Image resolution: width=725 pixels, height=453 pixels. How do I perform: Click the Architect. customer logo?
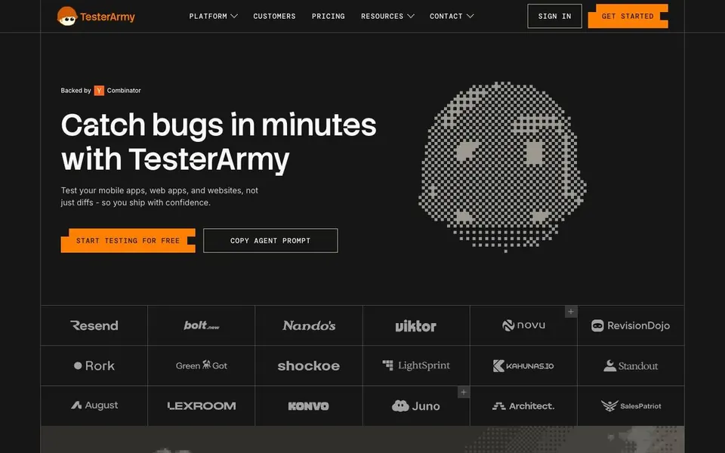tap(523, 406)
